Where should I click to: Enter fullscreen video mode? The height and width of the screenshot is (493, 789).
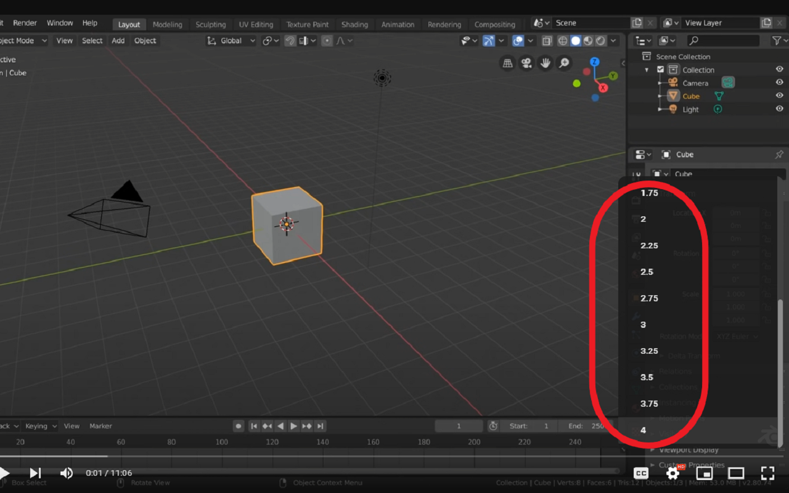point(767,473)
